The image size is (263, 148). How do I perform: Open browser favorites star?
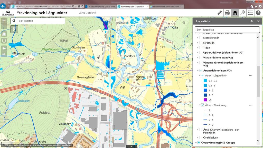256,6
